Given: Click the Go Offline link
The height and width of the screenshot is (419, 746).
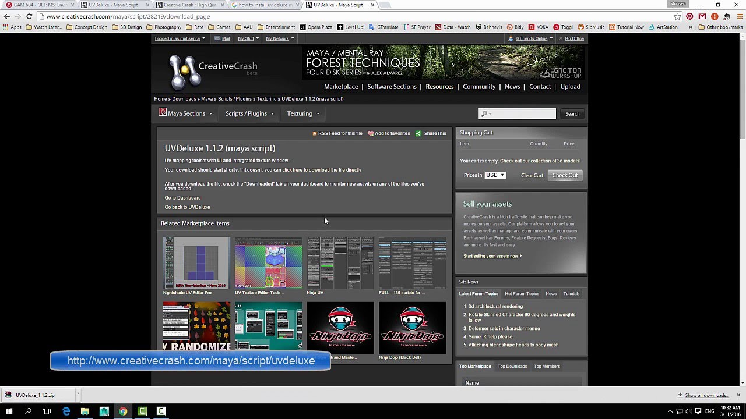Looking at the screenshot, I should coord(574,38).
